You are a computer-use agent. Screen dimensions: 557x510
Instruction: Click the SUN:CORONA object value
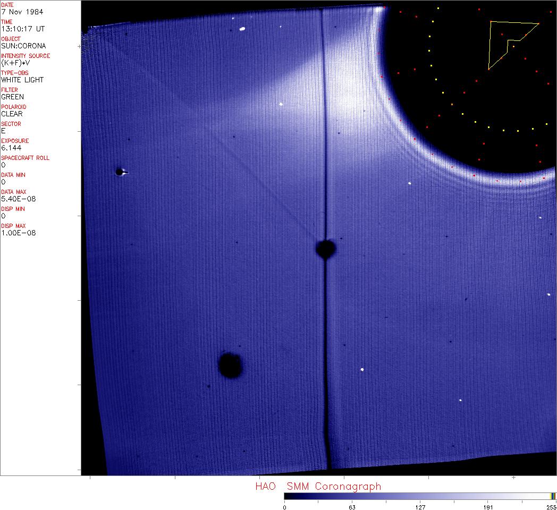23,46
